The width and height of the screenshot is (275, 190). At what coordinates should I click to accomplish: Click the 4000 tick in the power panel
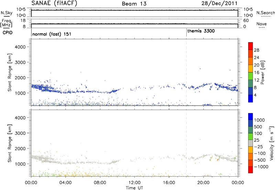pos(20,47)
